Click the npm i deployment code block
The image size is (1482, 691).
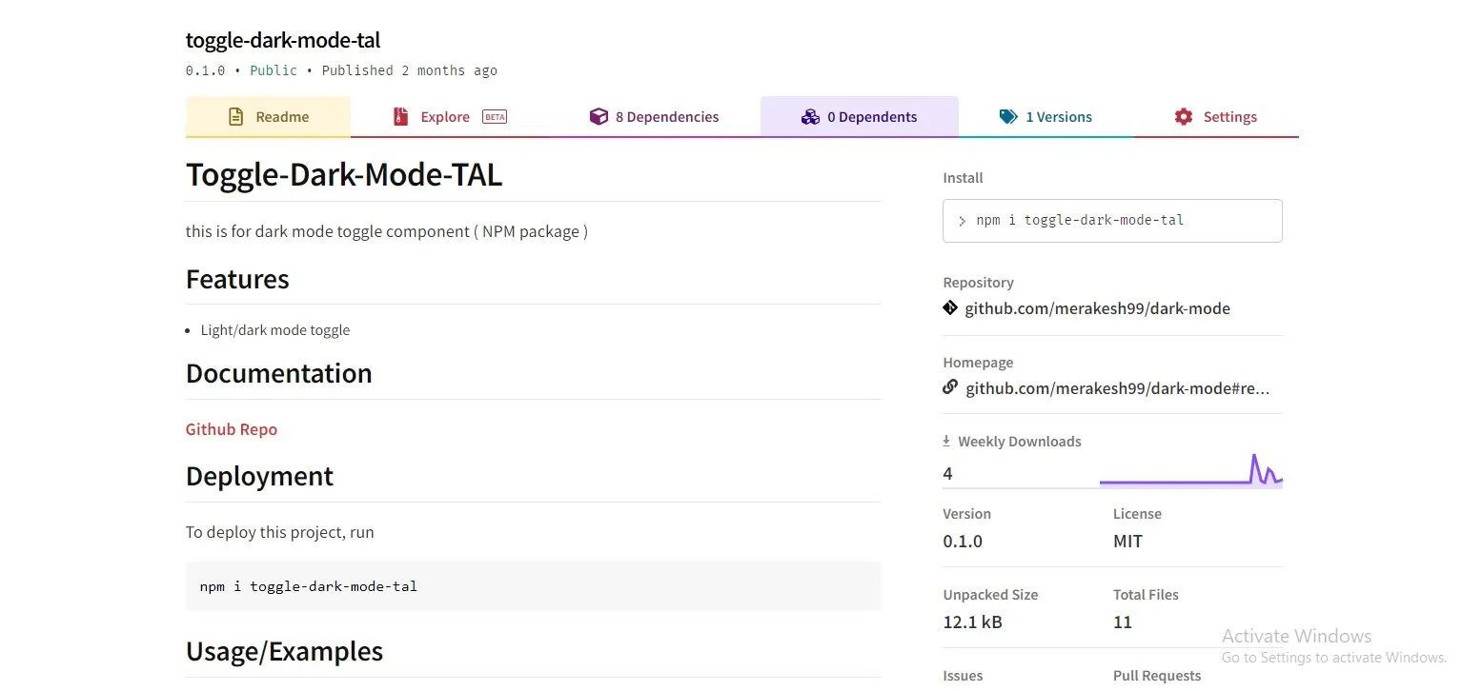[x=533, y=585]
